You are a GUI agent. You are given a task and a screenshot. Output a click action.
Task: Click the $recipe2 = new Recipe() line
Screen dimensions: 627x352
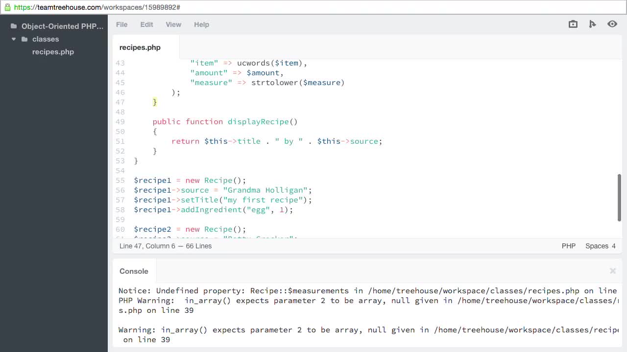pos(190,229)
